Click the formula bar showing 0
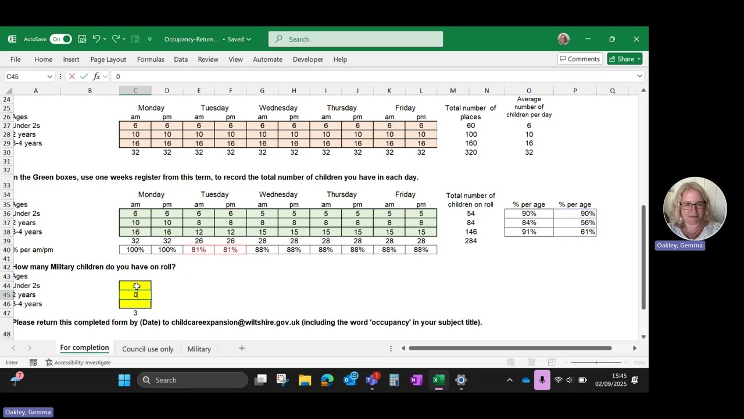744x419 pixels. pos(372,76)
